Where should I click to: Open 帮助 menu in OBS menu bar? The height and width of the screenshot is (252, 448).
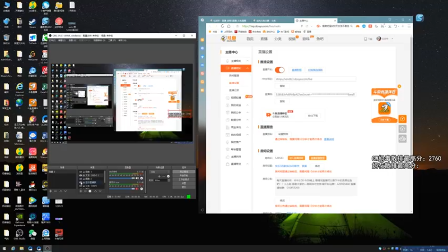point(122,40)
